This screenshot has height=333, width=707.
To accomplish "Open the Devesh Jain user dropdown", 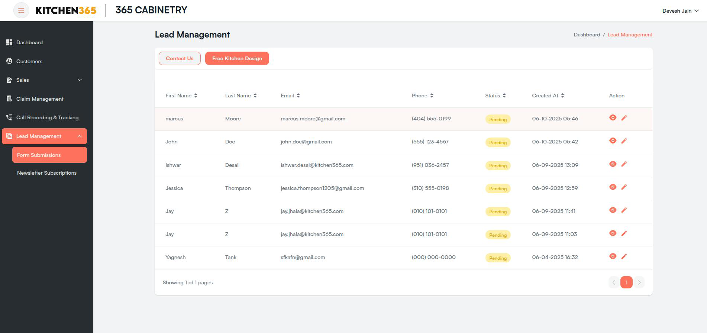I will [x=680, y=11].
